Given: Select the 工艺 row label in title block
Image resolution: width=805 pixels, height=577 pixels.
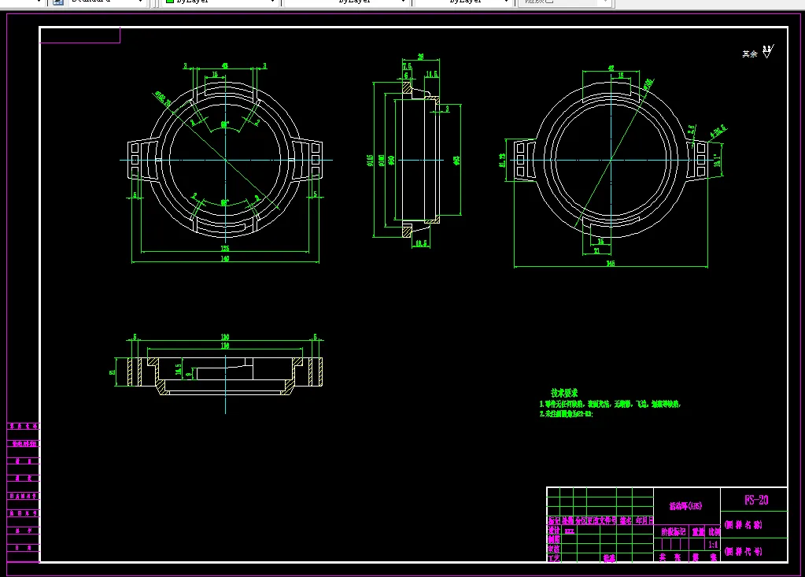Looking at the screenshot, I should tap(553, 558).
